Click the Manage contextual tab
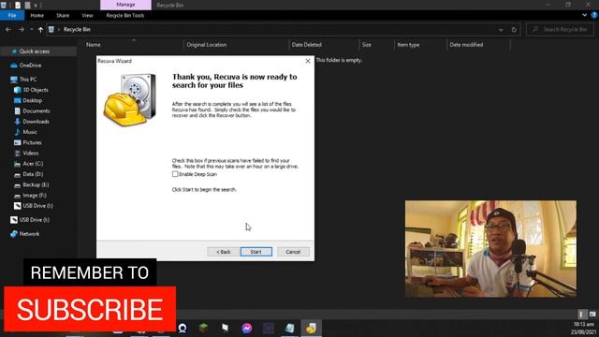 pos(125,5)
